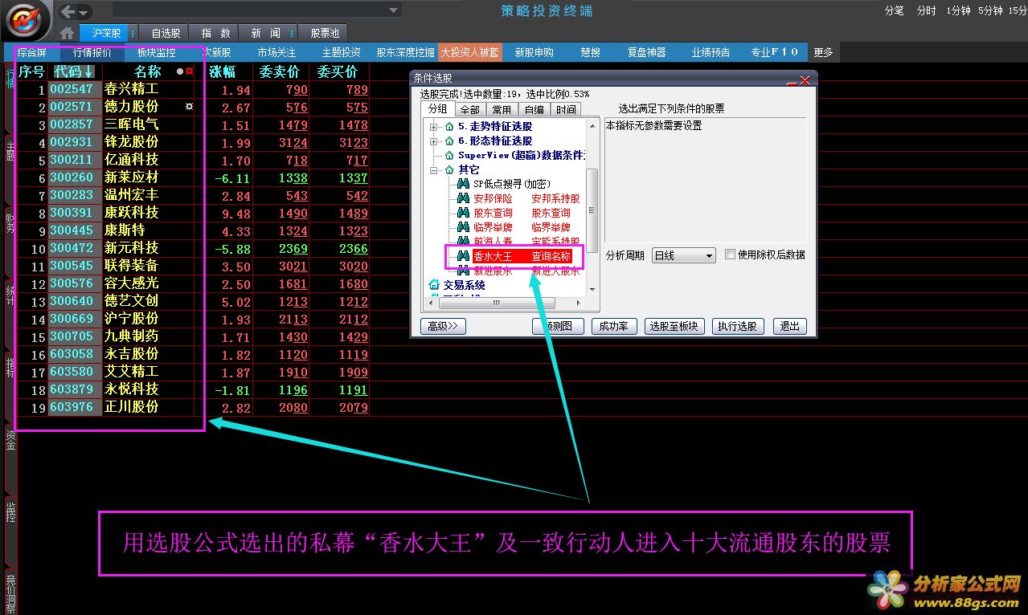The image size is (1028, 615).
Task: Select the 交易系统 tree item
Action: (464, 285)
